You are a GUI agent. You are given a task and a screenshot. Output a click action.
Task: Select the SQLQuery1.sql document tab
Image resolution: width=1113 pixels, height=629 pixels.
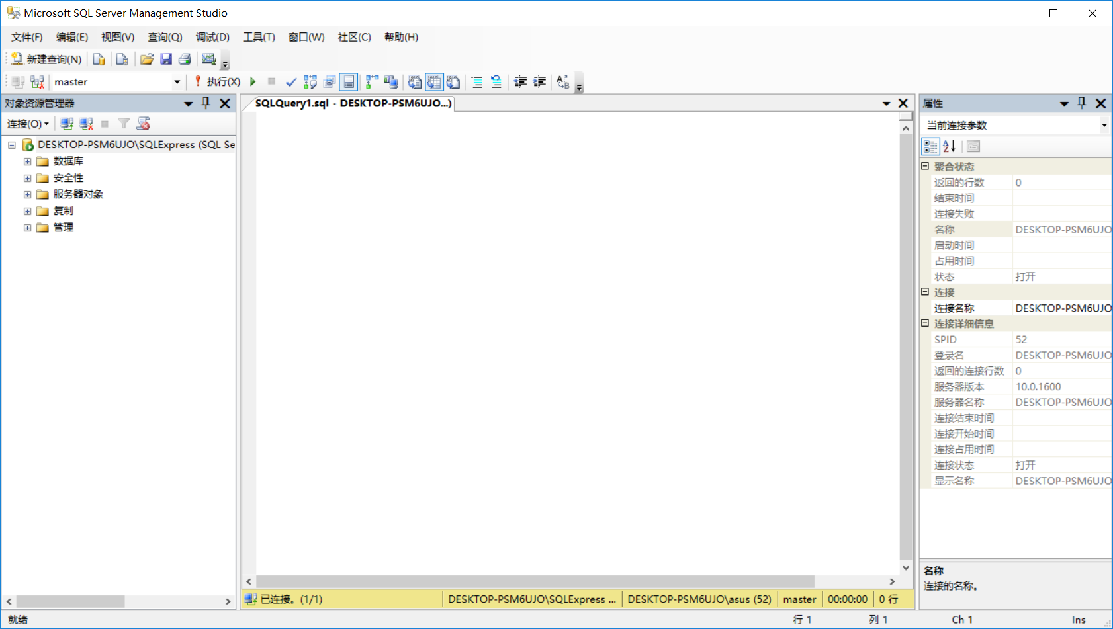pos(353,103)
